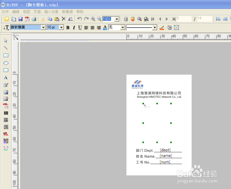Align text center
This screenshot has width=231, height=189.
[93, 28]
